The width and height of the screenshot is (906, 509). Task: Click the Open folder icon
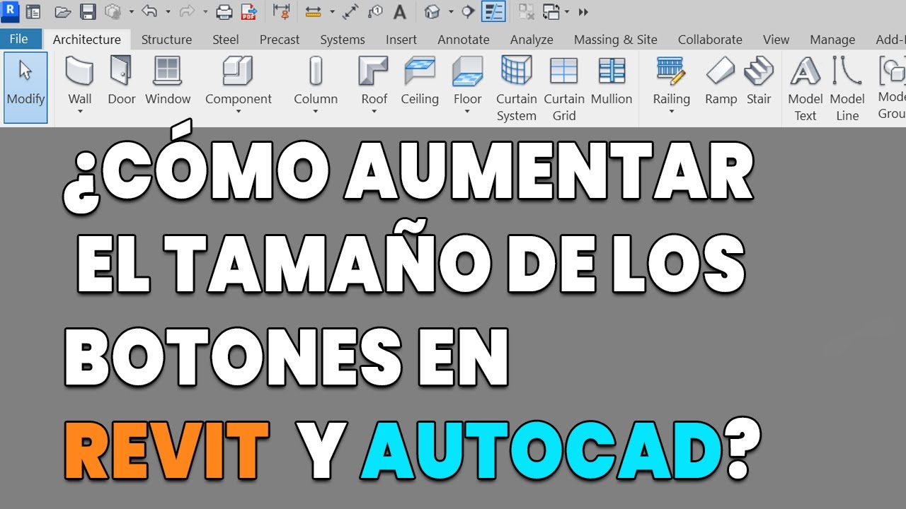63,12
